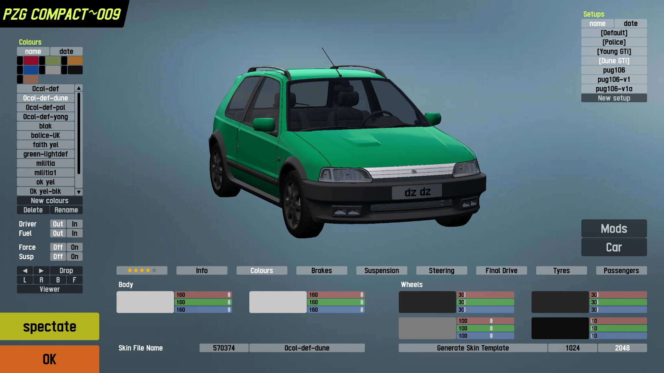Select the orange colour preset swatch
Viewport: 664px width, 373px height.
click(75, 61)
